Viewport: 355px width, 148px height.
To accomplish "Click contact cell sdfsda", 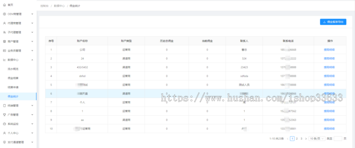I will point(244,76).
